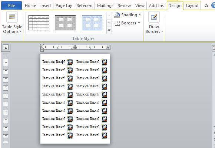Viewport: 215px width, 148px height.
Task: Open the File menu
Action: (x=11, y=6)
